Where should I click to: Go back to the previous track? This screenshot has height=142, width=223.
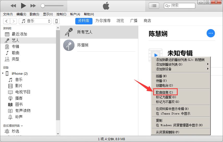pyautogui.click(x=13, y=5)
